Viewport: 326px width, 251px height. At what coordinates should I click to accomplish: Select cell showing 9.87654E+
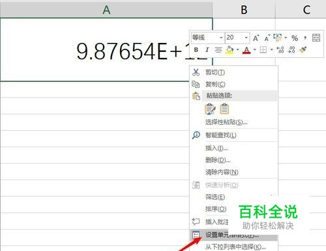click(106, 49)
